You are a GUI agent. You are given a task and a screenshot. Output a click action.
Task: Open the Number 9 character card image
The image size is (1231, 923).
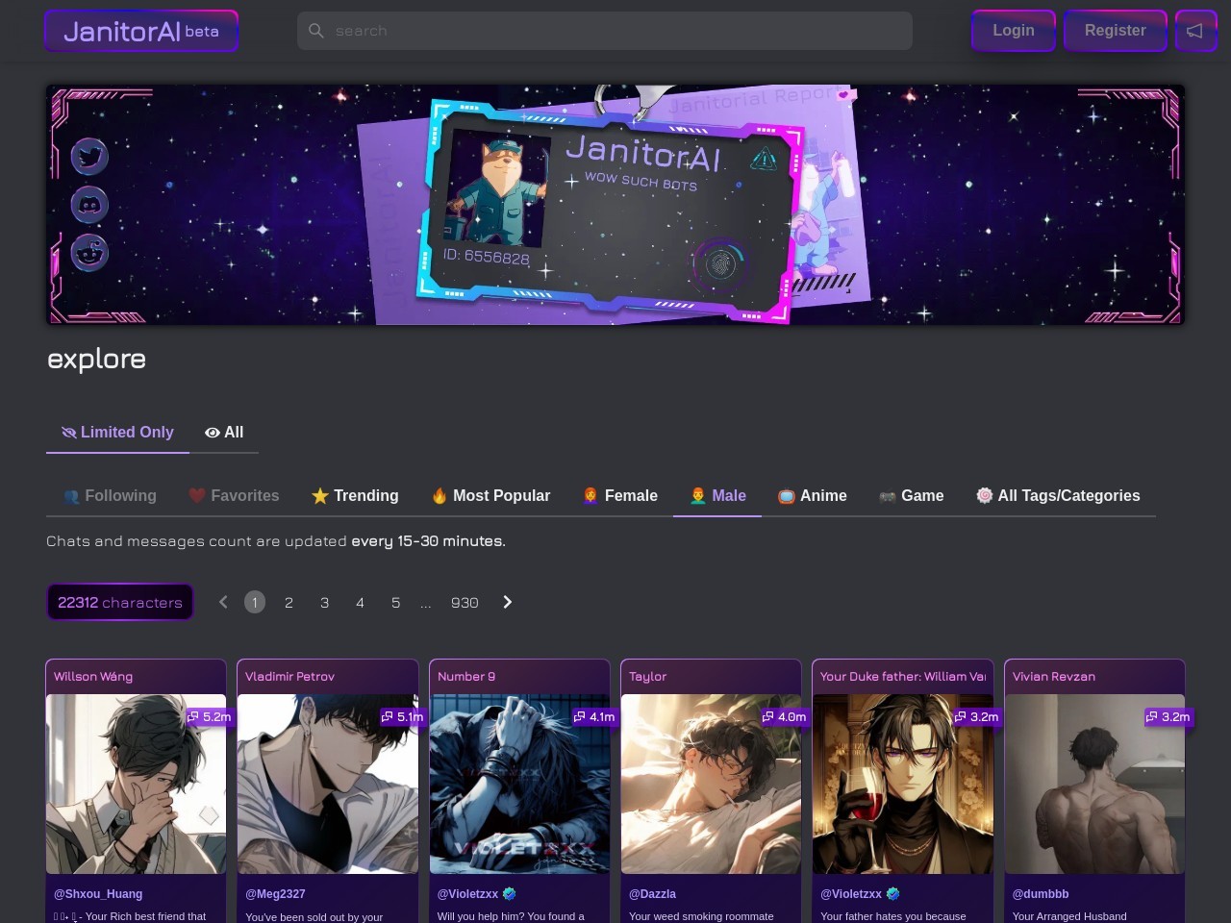pyautogui.click(x=519, y=784)
